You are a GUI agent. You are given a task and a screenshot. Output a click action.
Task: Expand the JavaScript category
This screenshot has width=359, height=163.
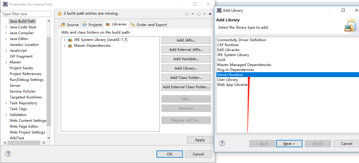point(6,51)
